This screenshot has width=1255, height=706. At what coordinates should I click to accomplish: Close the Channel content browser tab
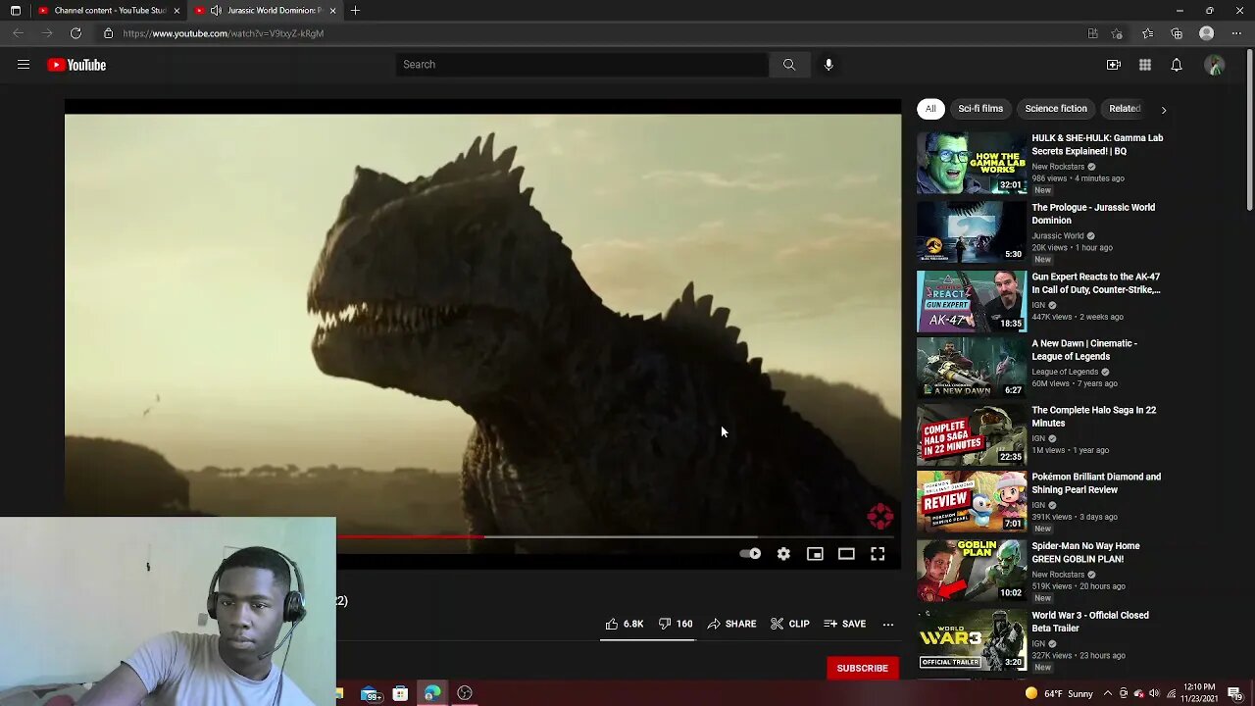[176, 11]
